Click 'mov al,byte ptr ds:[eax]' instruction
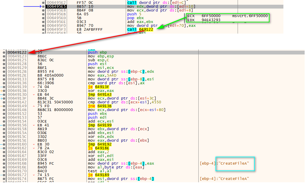 [116, 167]
